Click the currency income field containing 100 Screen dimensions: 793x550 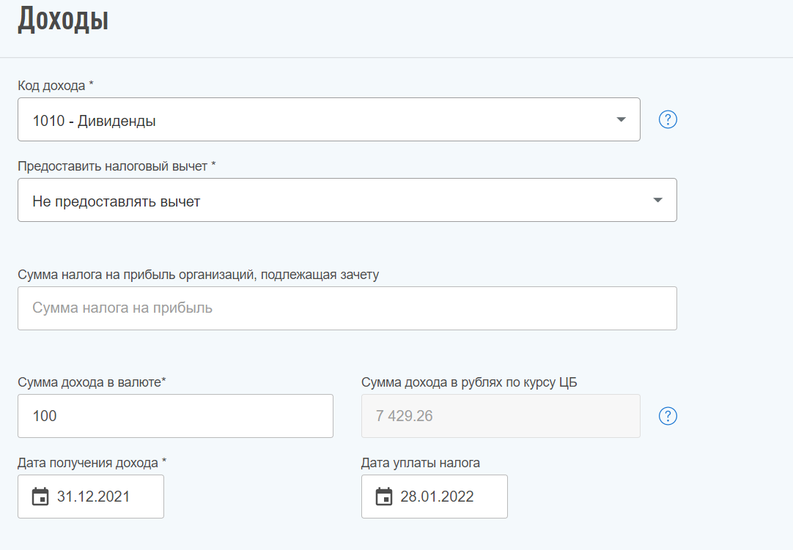(175, 416)
